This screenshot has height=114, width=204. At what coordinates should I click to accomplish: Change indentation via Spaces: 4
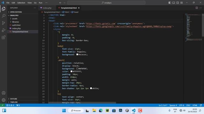click(173, 105)
